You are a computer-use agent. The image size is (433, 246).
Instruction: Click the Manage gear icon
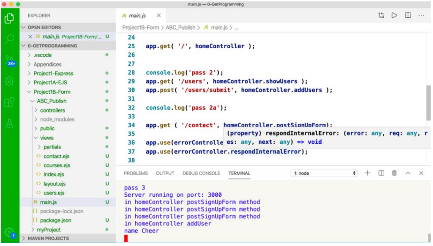click(9, 232)
